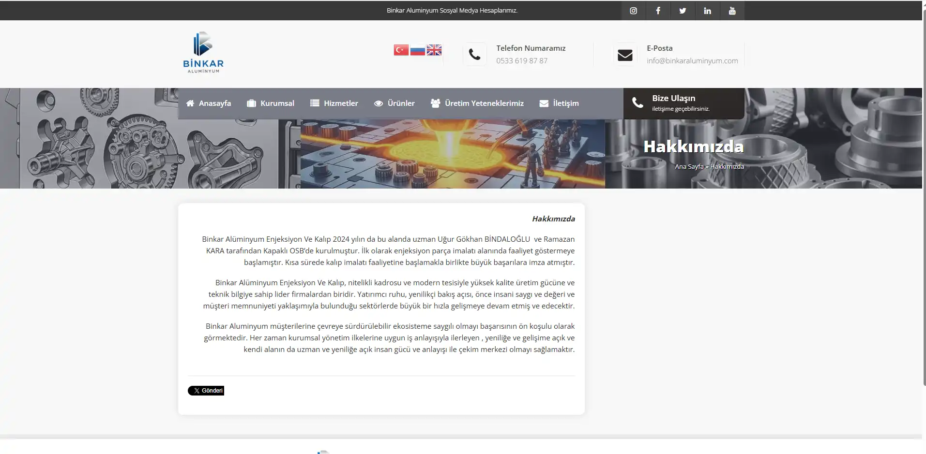Click the envelope icon beside E-Posta
Image resolution: width=926 pixels, height=454 pixels.
[625, 55]
